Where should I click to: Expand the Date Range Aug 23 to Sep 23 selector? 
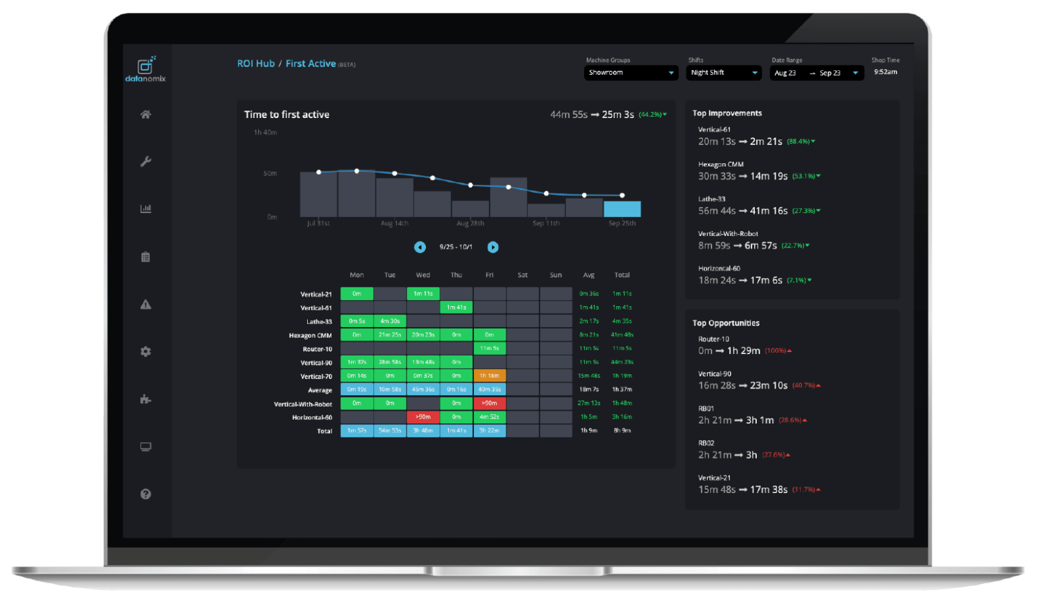point(816,72)
